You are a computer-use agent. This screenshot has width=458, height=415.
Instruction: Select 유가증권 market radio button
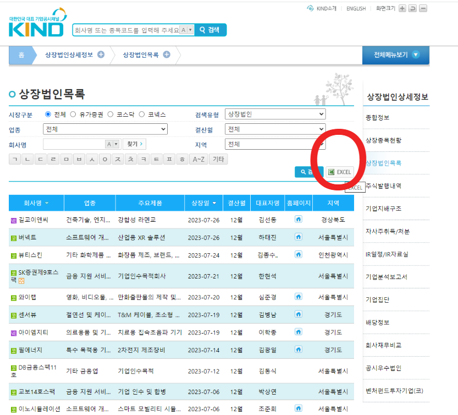[x=73, y=114]
